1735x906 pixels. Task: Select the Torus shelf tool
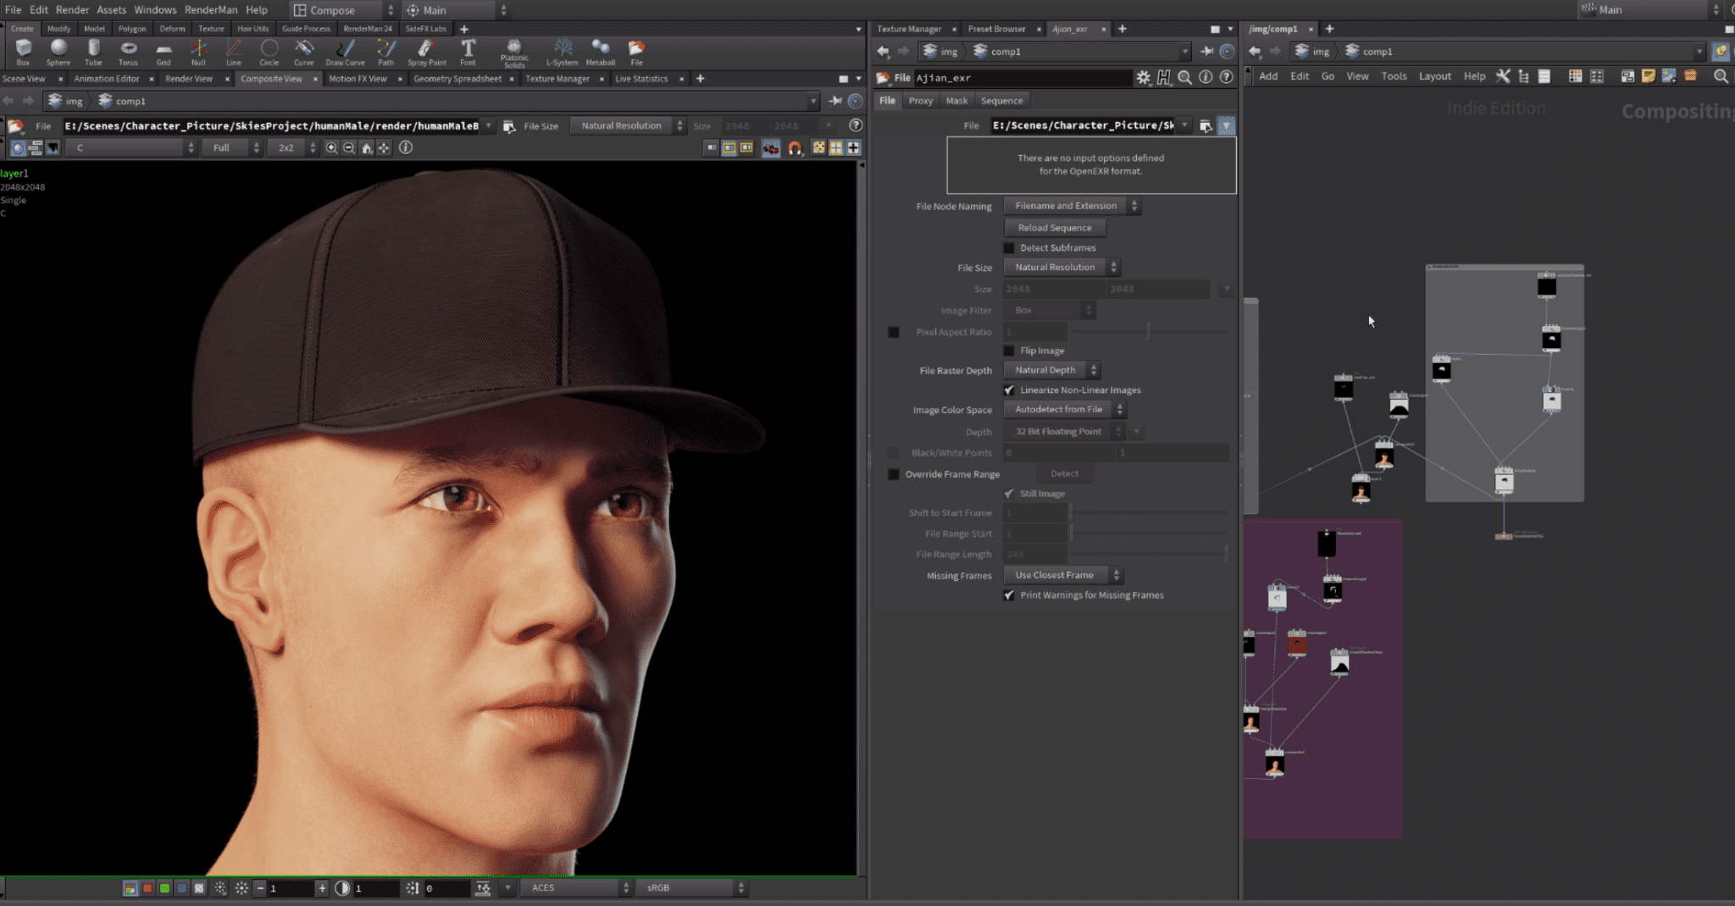pos(128,52)
